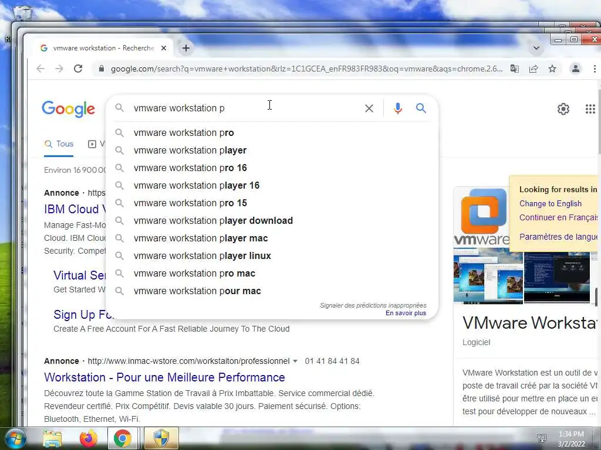Click Continuer en Français

(x=560, y=217)
